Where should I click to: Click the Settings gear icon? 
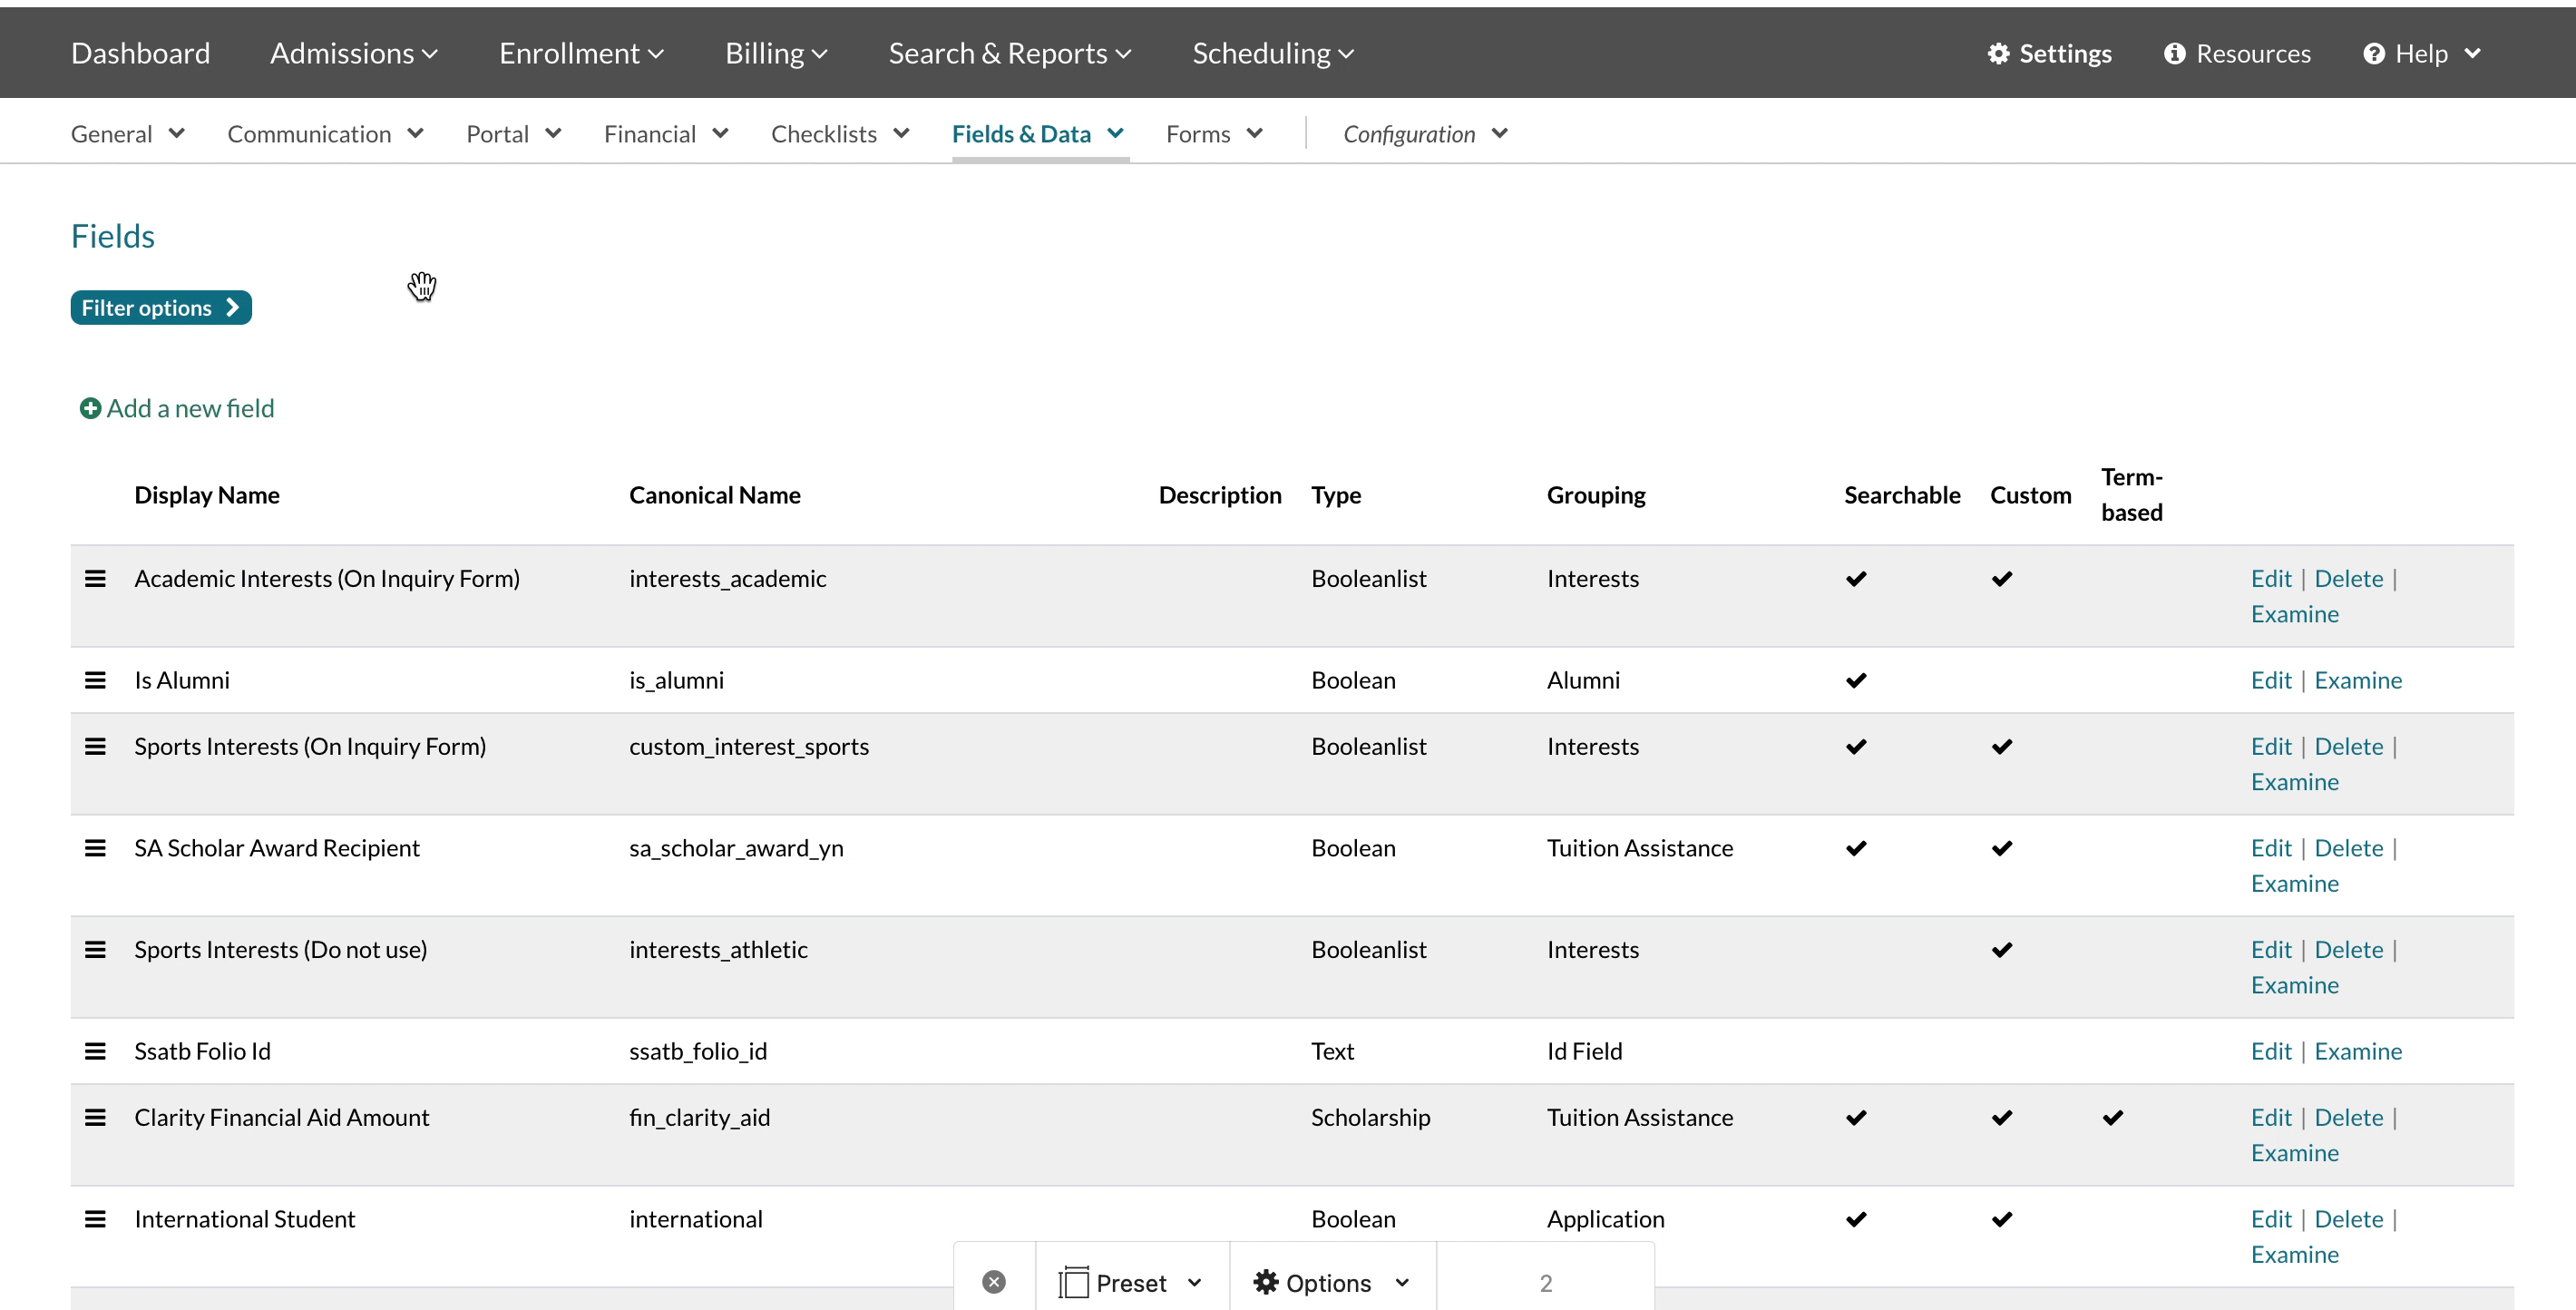1997,54
